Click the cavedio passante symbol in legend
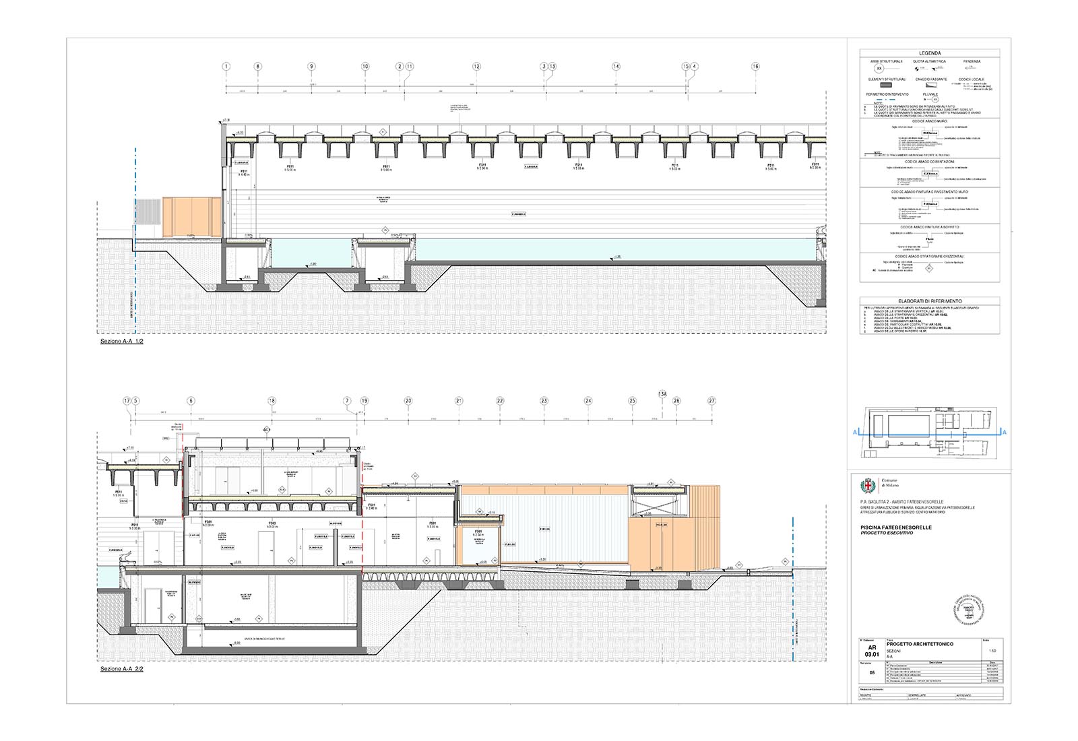The width and height of the screenshot is (1078, 741). (931, 85)
